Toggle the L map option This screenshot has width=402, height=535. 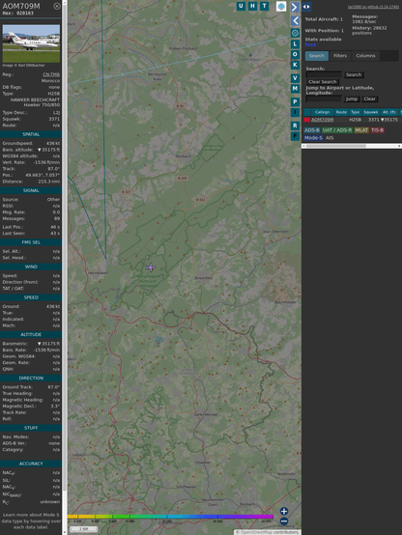[x=295, y=44]
